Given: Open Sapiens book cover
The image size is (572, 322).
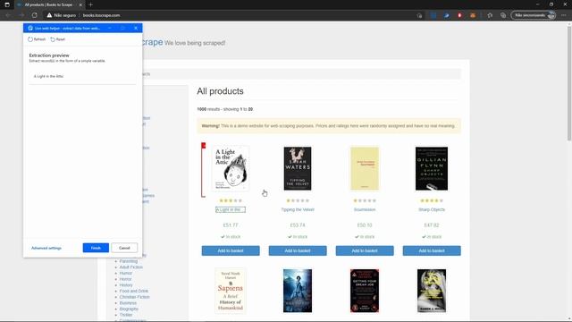Looking at the screenshot, I should click(231, 291).
